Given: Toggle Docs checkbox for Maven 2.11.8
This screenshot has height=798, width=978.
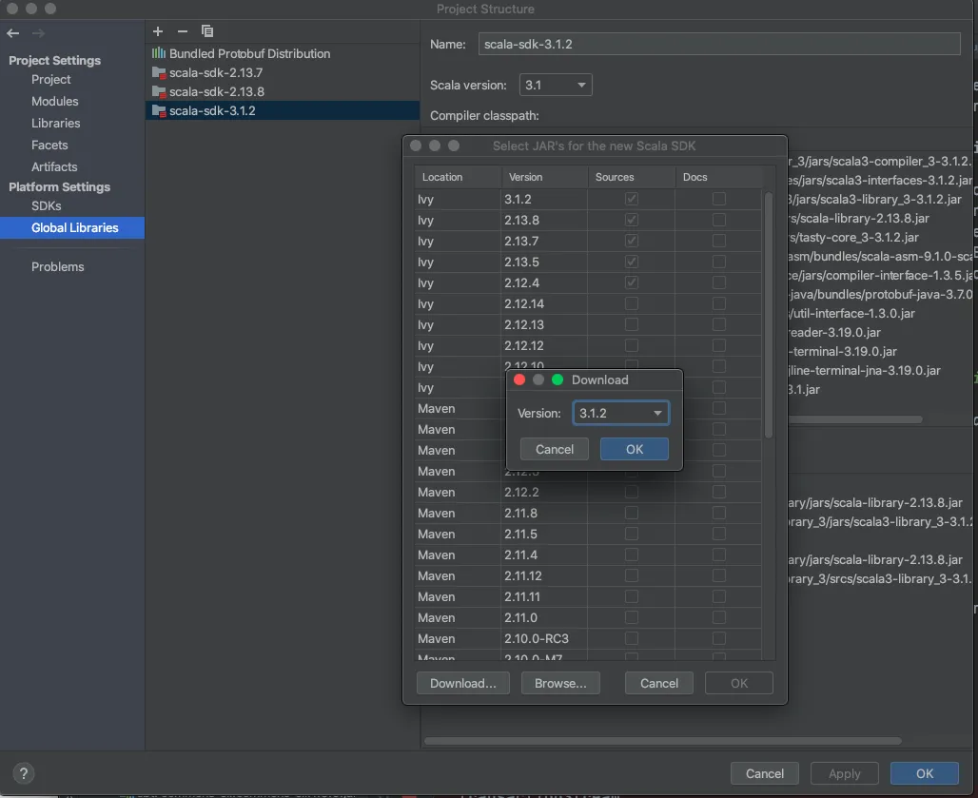Looking at the screenshot, I should pos(718,513).
